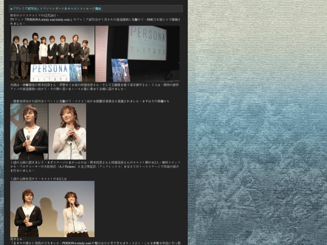
Task: Click the 岡本さん label below the duo photo
Action: pyautogui.click(x=16, y=239)
